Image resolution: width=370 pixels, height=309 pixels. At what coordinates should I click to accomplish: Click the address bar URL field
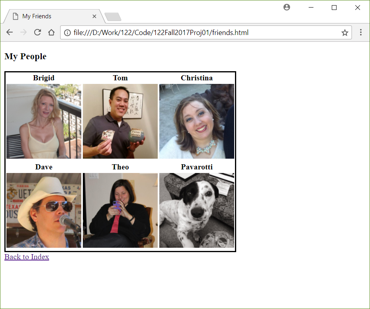(x=206, y=33)
